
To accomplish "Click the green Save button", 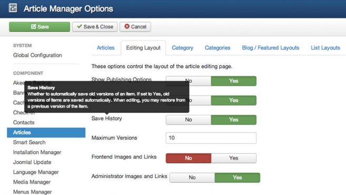I will pos(39,27).
